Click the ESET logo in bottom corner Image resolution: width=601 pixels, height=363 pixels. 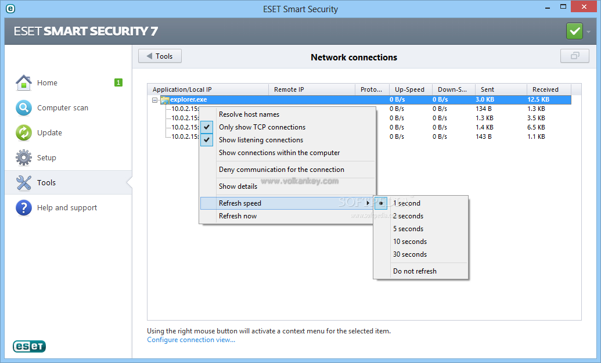click(x=30, y=347)
